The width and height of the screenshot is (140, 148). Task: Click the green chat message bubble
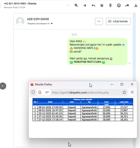(x=97, y=52)
